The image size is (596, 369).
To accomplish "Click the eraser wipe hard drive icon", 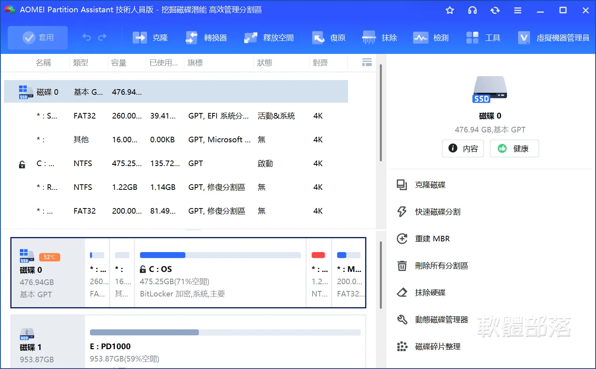I will [x=402, y=293].
